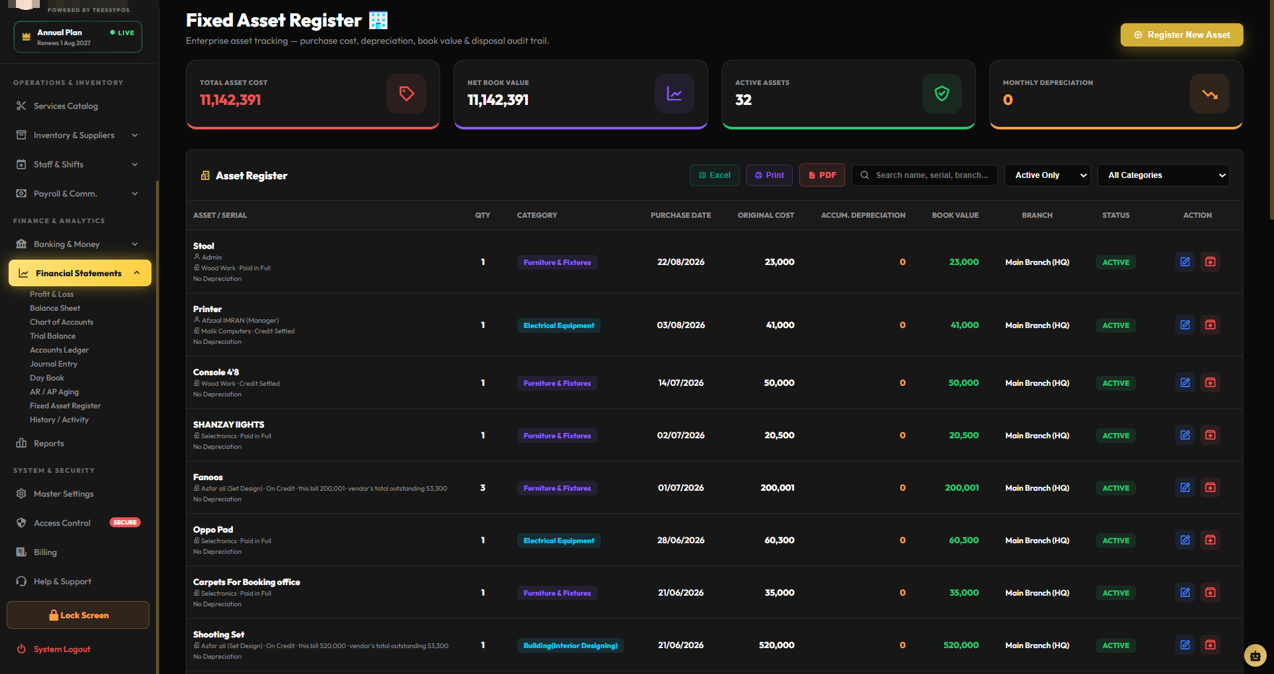Open the All Categories filter dropdown

click(1163, 175)
